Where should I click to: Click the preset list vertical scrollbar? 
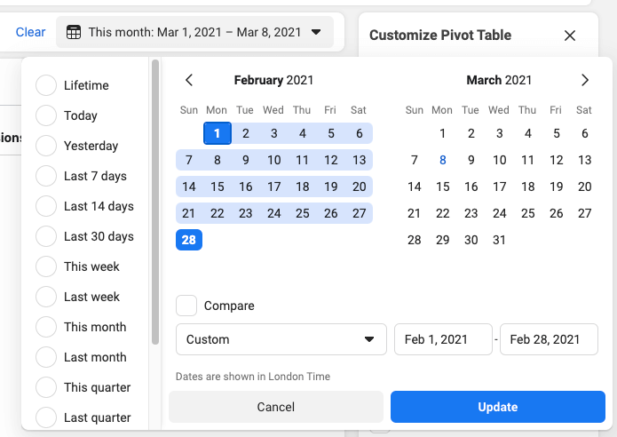coord(155,202)
